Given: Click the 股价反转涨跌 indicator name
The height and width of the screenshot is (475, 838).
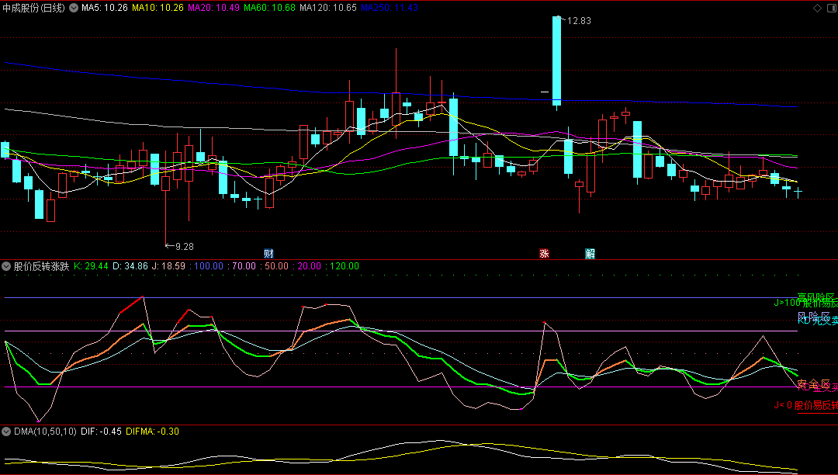Looking at the screenshot, I should [41, 266].
